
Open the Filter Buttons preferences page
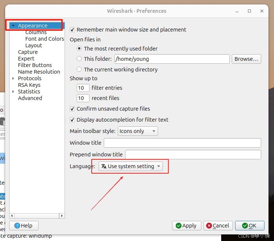(x=35, y=65)
